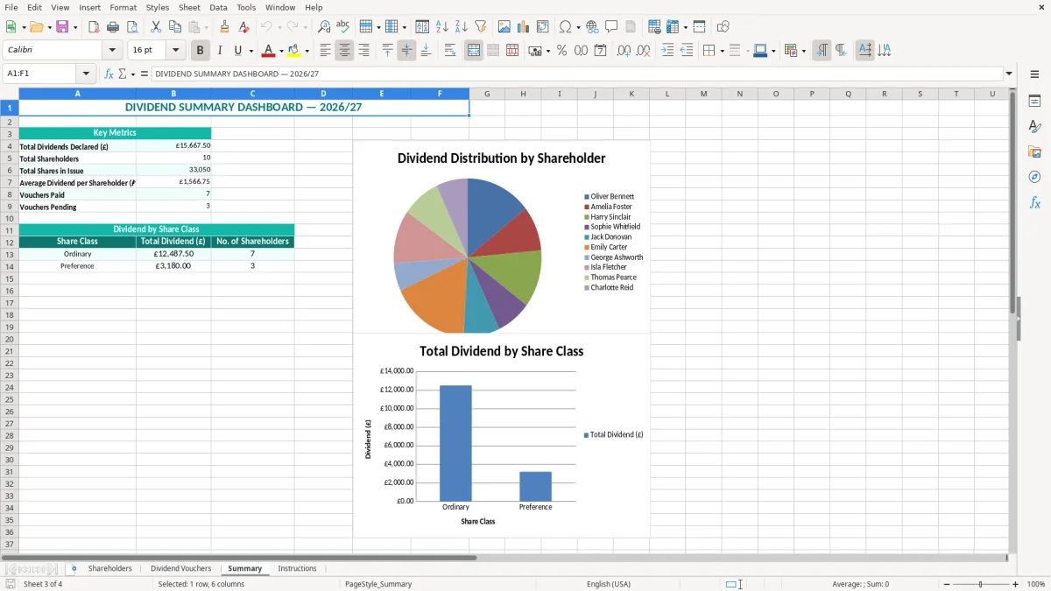Open the Background Color dropdown arrow
Screen dimensions: 1051x591
pos(307,51)
